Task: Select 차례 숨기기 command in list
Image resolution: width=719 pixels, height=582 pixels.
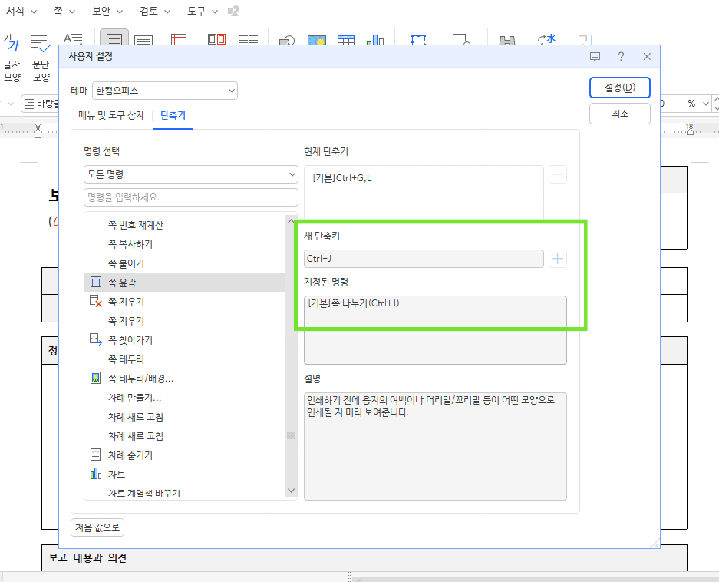Action: tap(130, 455)
